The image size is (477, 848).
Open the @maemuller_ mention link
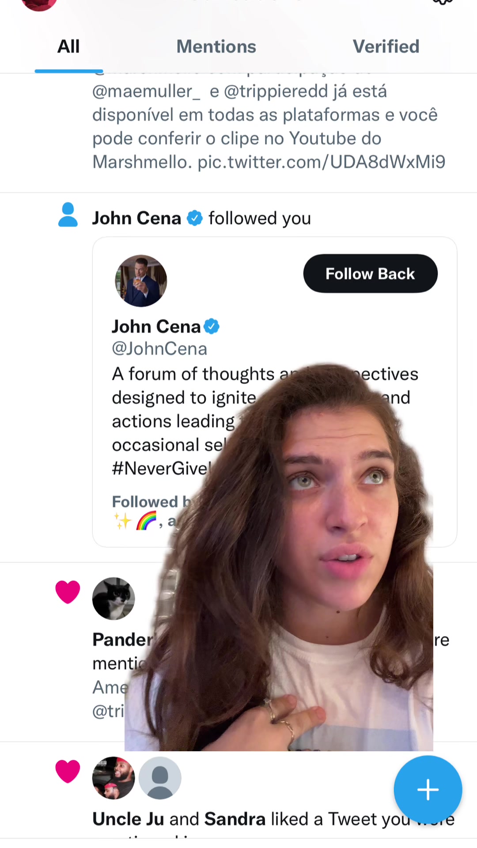coord(146,91)
